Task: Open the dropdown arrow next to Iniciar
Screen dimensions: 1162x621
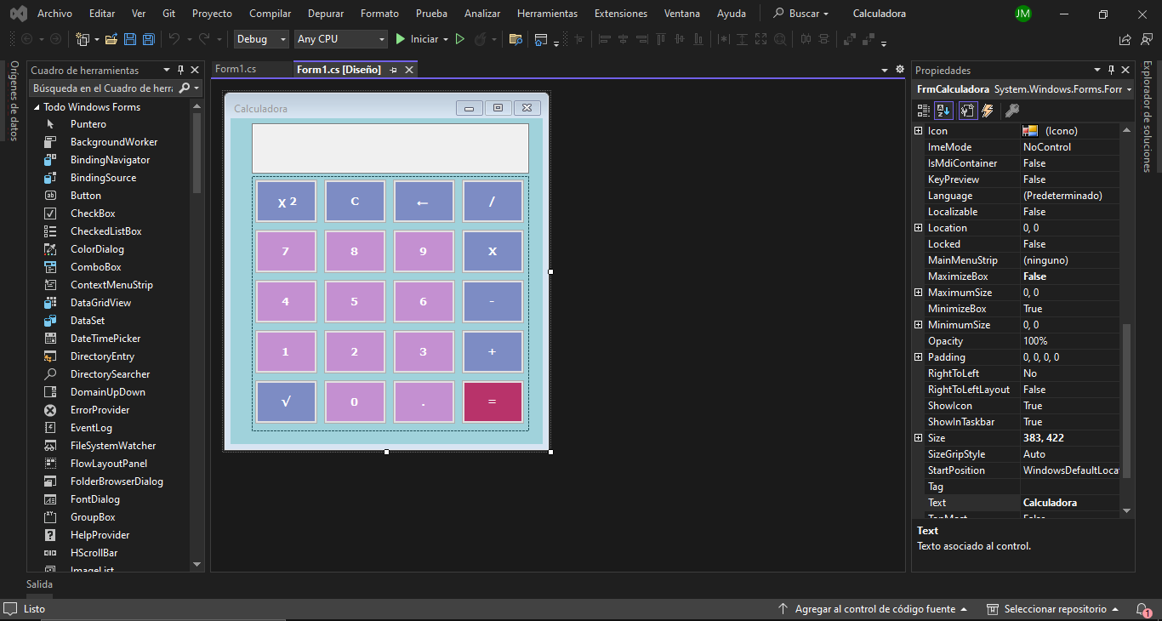Action: 446,39
